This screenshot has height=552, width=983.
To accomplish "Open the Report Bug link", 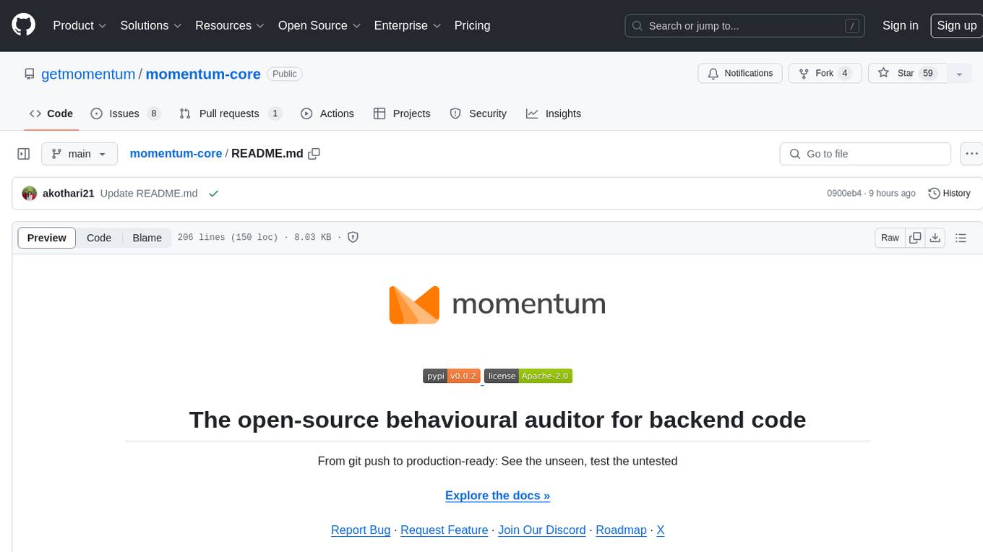I will tap(361, 530).
